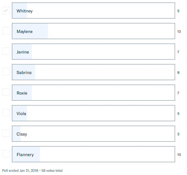Viewport: 187px width, 175px height.
Task: Click the 10 vote count for Flannery
Action: 179,155
